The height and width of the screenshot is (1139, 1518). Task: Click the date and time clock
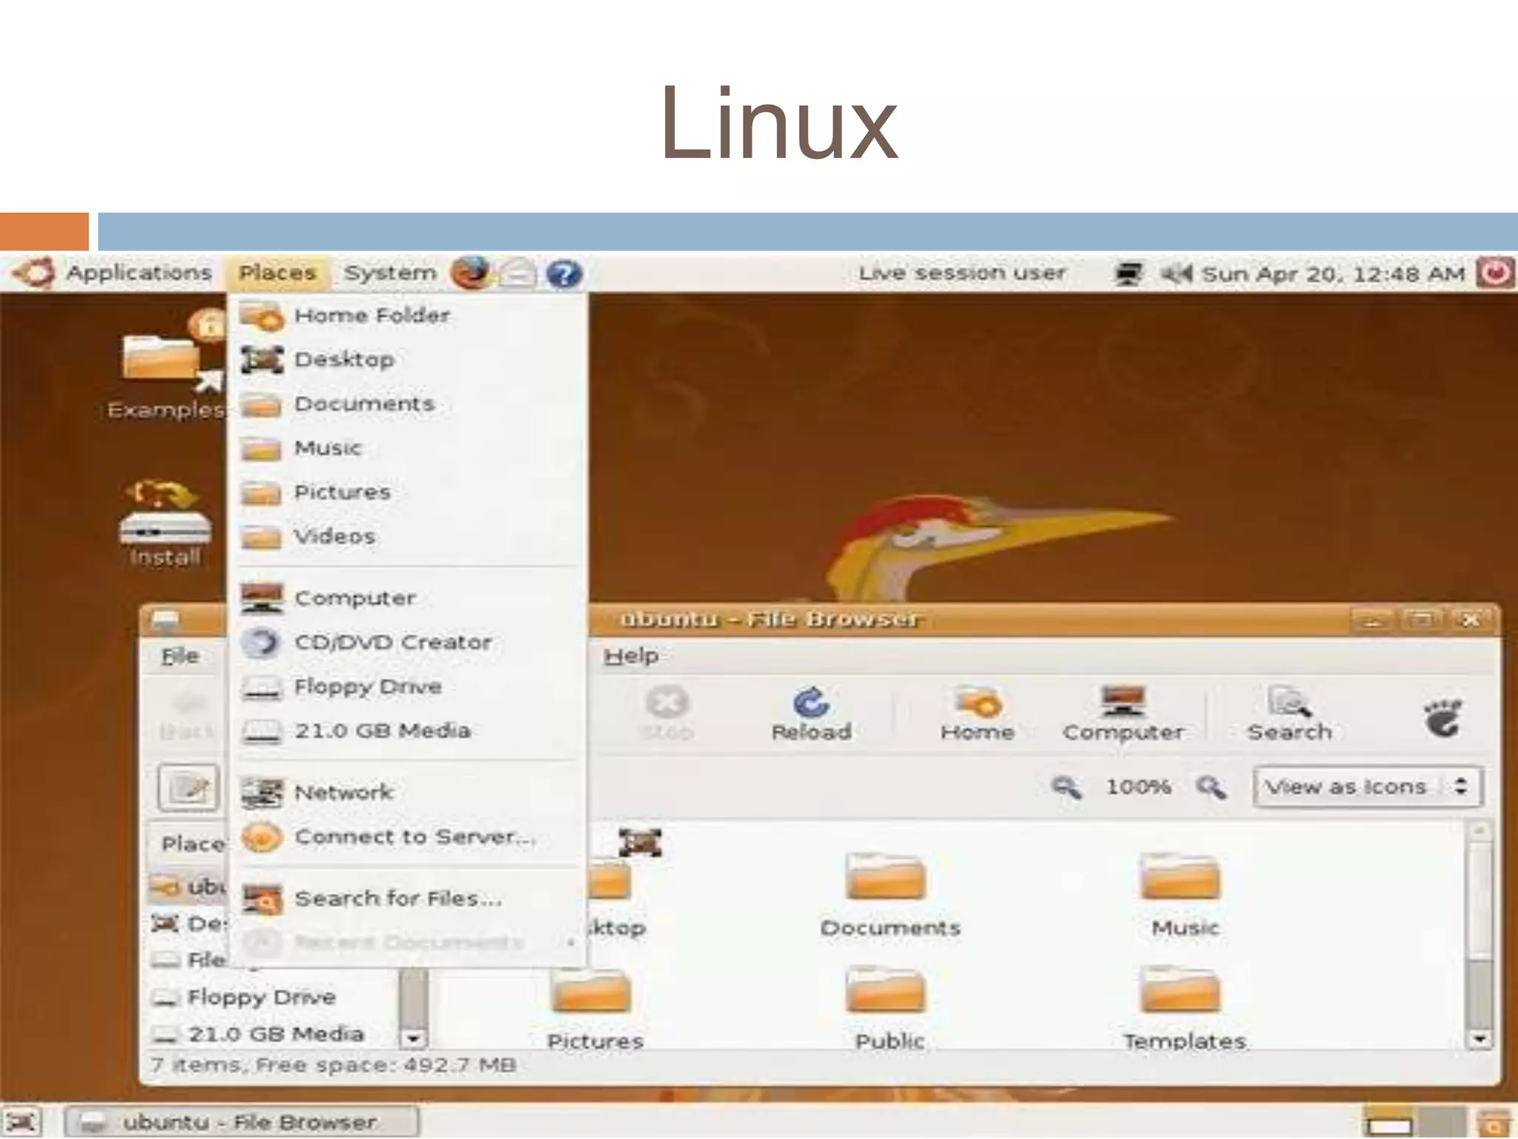[1333, 274]
